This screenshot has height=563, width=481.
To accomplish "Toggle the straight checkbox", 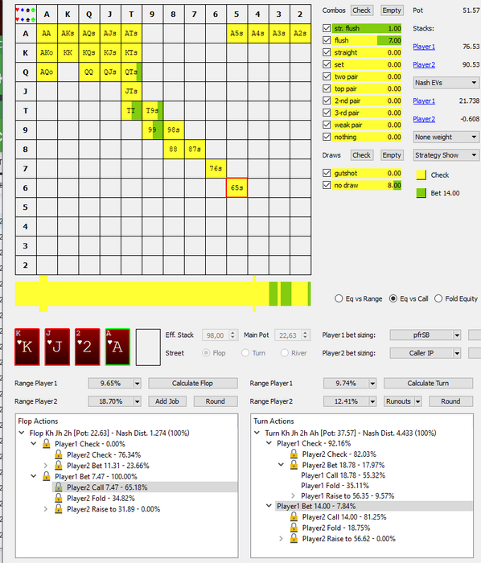I will pos(327,52).
